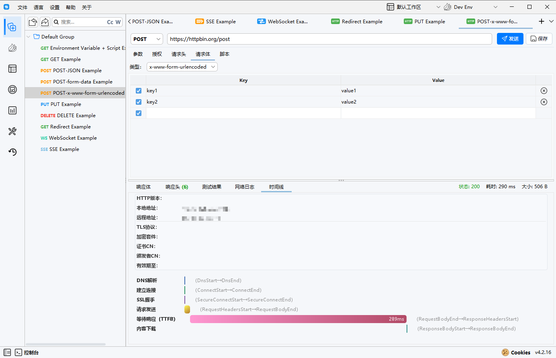Open the Cookies manager in status bar
The width and height of the screenshot is (556, 358).
[x=516, y=352]
